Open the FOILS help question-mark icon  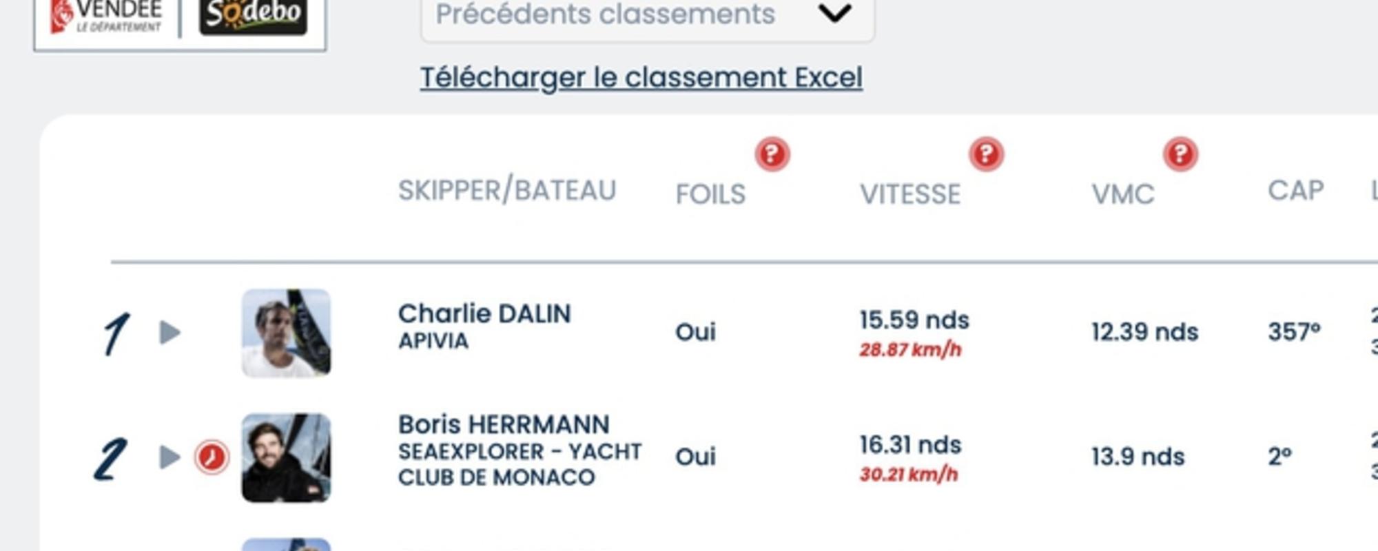(x=772, y=154)
